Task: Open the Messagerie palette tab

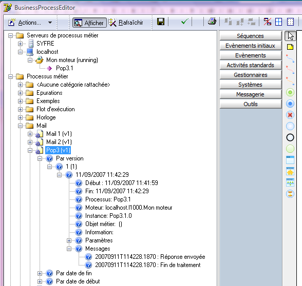Action: coord(251,94)
